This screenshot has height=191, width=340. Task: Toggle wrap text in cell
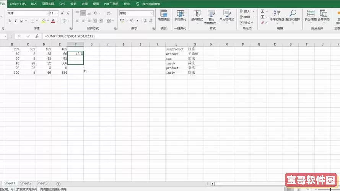109,13
